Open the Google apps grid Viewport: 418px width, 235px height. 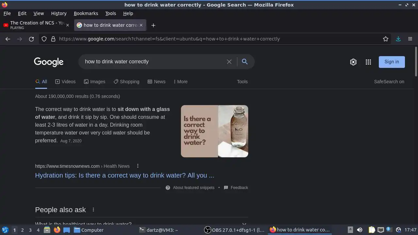(368, 62)
